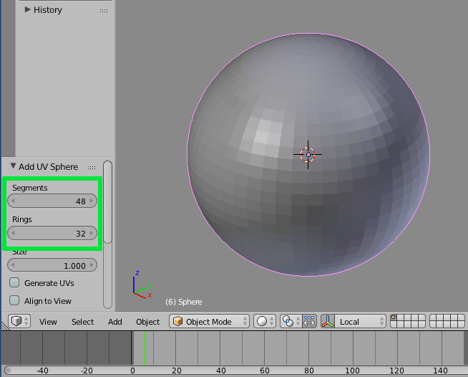The width and height of the screenshot is (468, 377).
Task: Grab the Add UV Sphere panel grip dots
Action: [92, 168]
